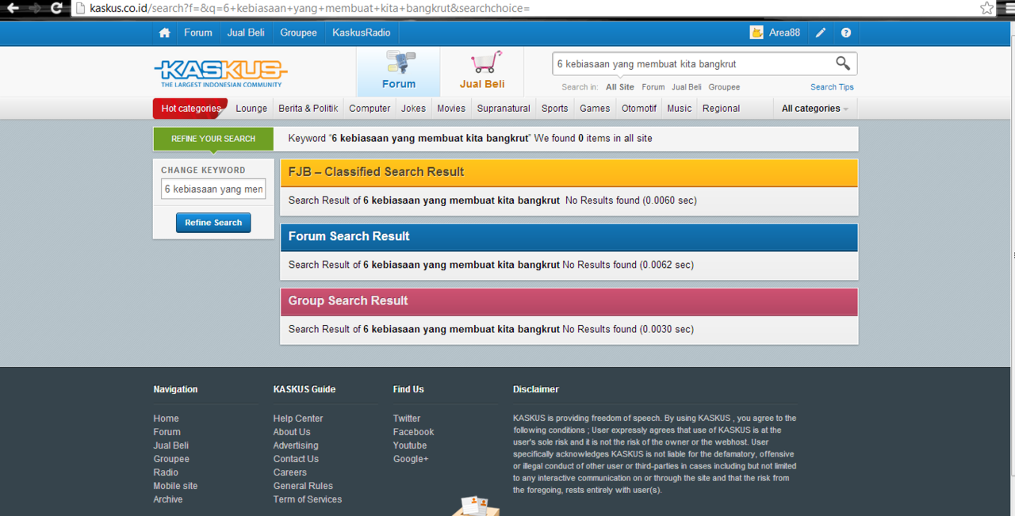Screen dimensions: 1015x516
Task: Click Forum in top blue bar
Action: coord(198,32)
